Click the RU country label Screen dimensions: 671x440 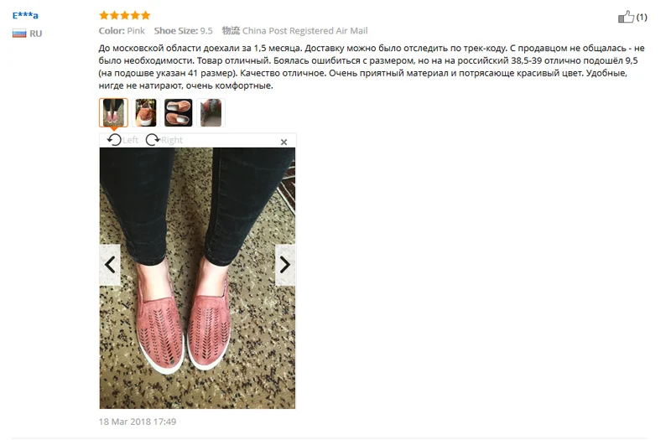(35, 34)
